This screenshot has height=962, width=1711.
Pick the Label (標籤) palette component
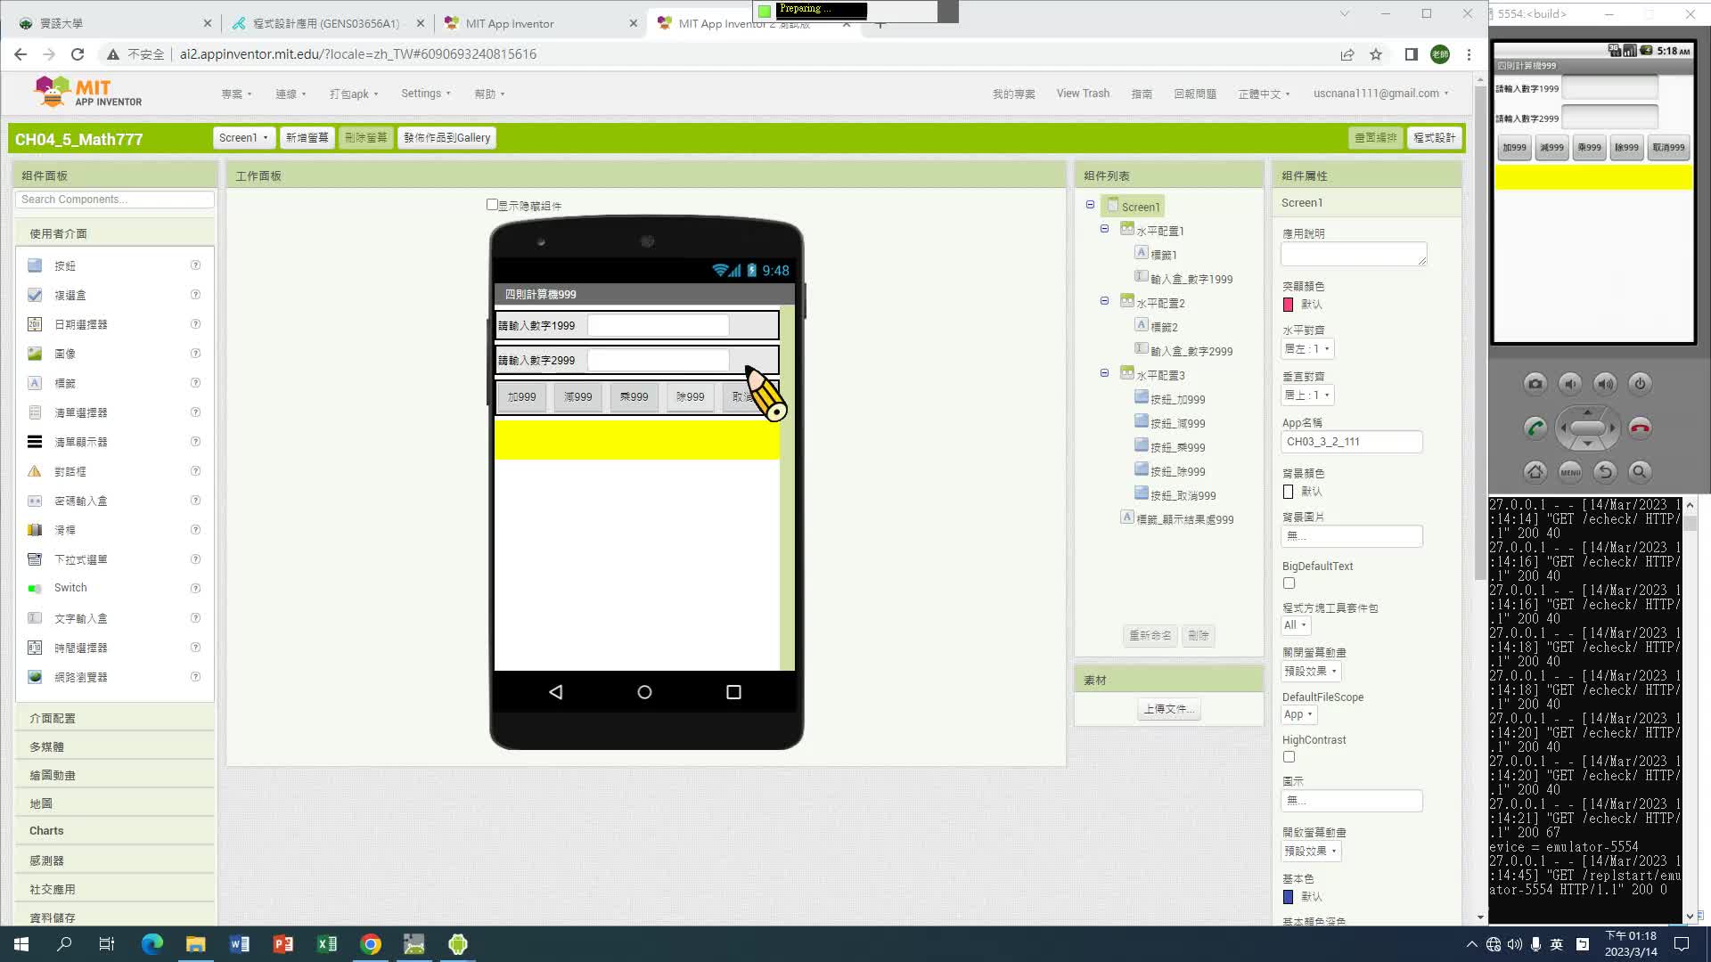click(x=64, y=383)
